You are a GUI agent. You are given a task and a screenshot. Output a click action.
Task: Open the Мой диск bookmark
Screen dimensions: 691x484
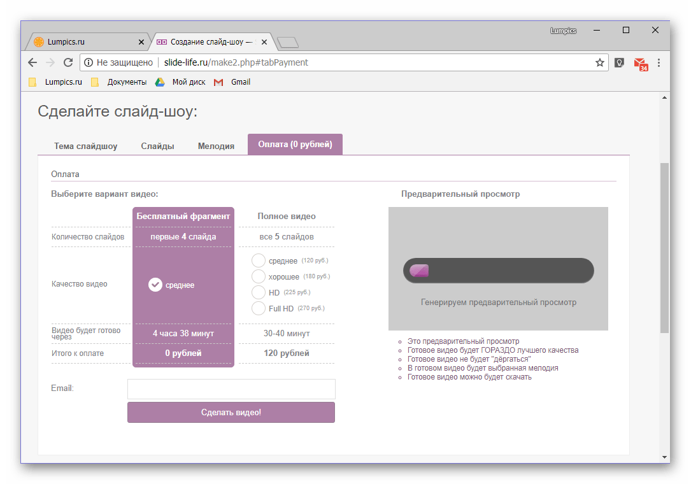pyautogui.click(x=181, y=82)
